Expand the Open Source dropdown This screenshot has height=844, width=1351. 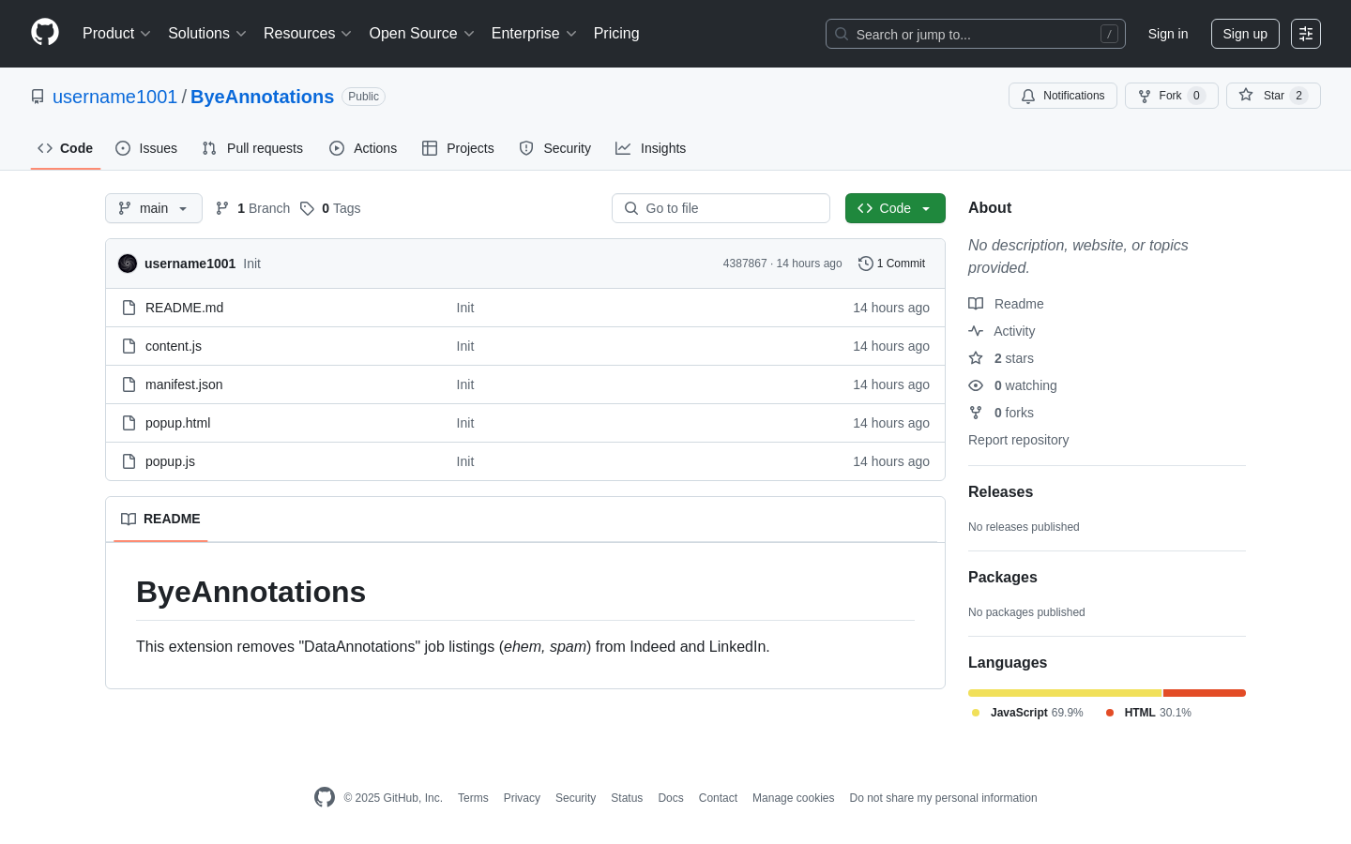click(x=422, y=34)
